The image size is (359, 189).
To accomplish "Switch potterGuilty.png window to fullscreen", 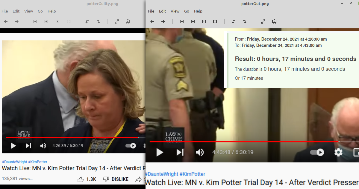I will coord(117,21).
